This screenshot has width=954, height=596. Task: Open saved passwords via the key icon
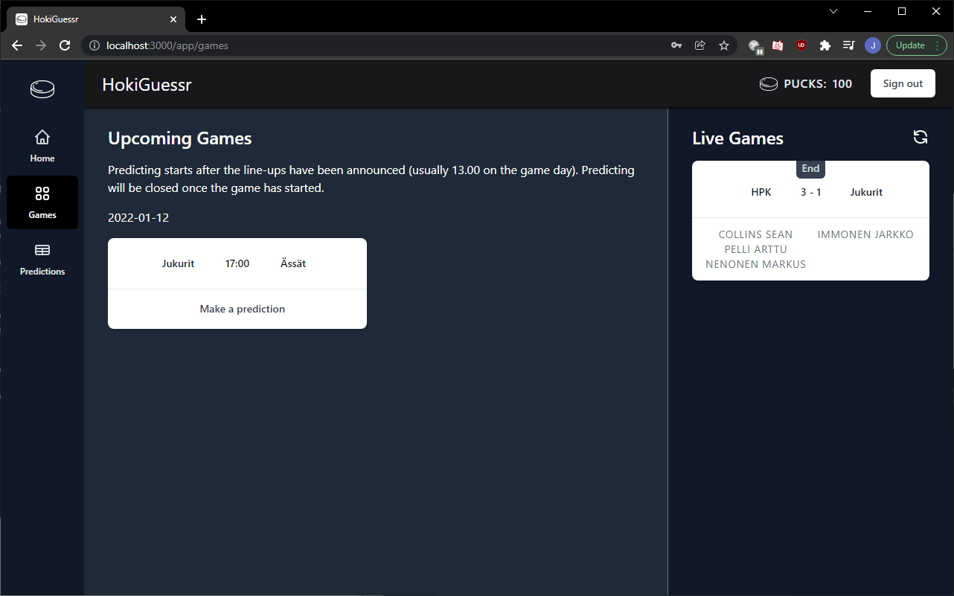coord(676,45)
